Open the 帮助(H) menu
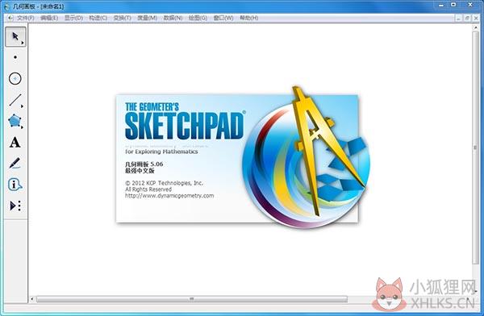The width and height of the screenshot is (484, 316). coord(248,18)
